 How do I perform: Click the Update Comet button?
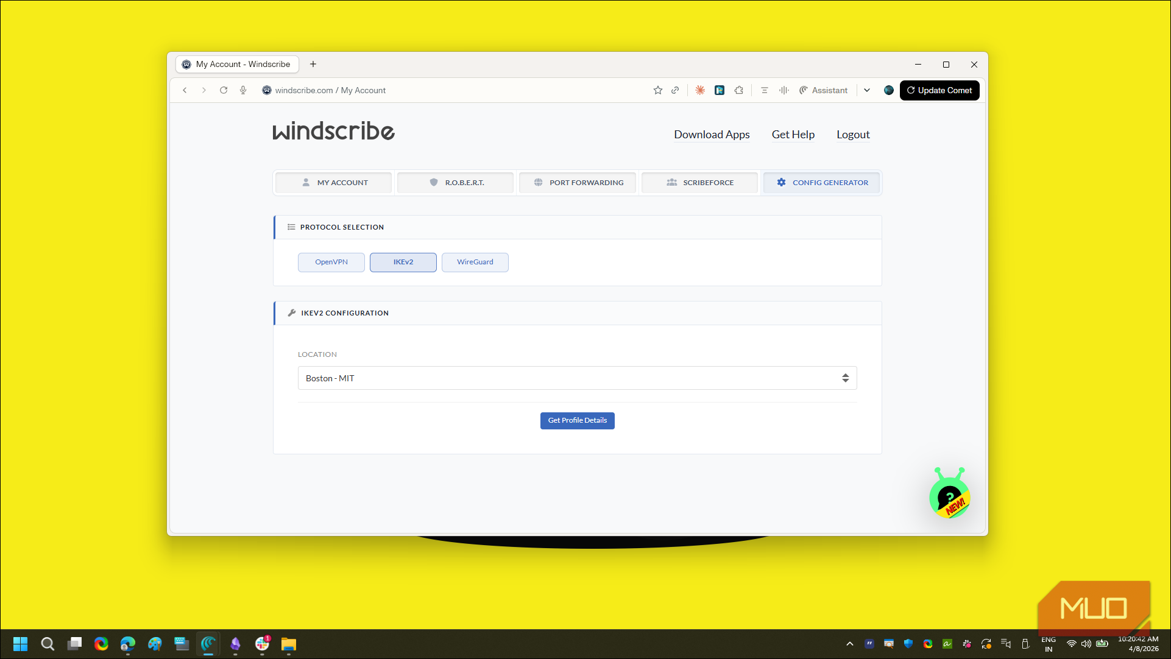click(x=939, y=90)
